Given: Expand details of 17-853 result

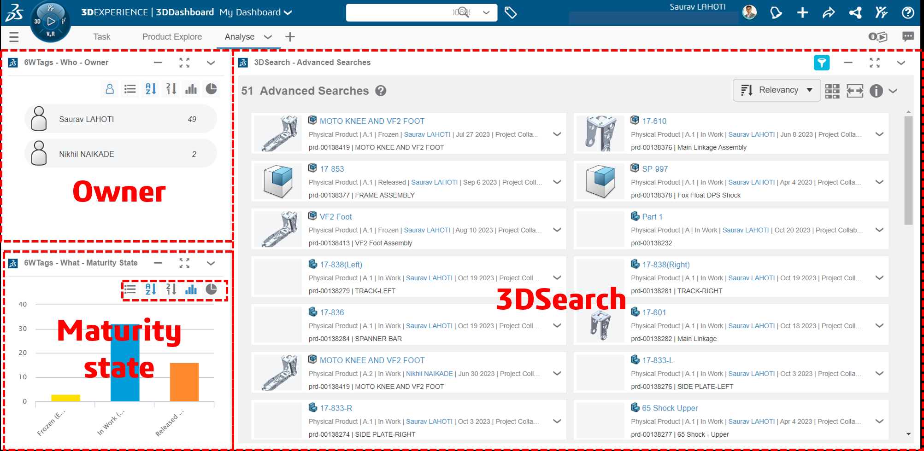Looking at the screenshot, I should [557, 182].
